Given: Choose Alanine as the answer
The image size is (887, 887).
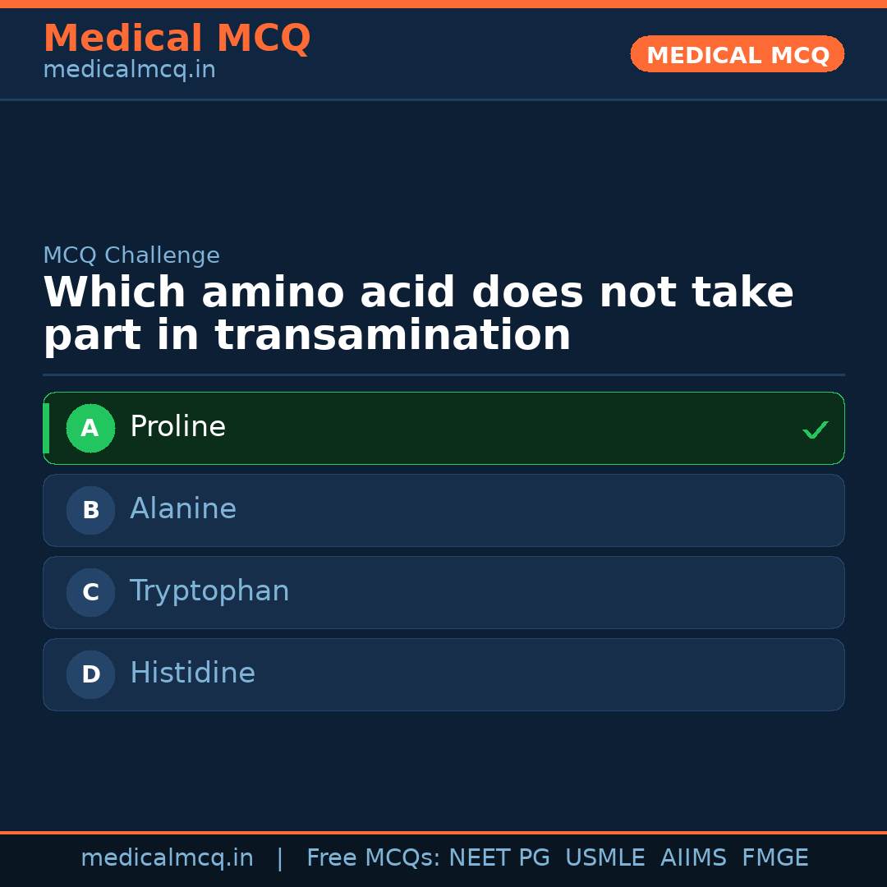Looking at the screenshot, I should point(183,509).
